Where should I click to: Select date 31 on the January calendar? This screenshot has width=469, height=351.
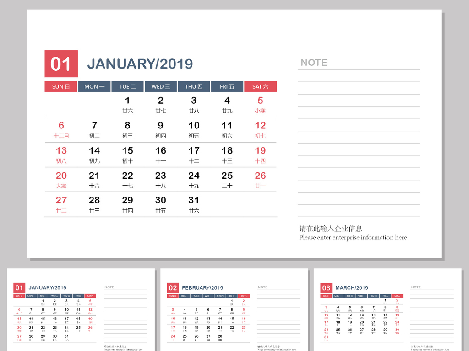coord(194,200)
